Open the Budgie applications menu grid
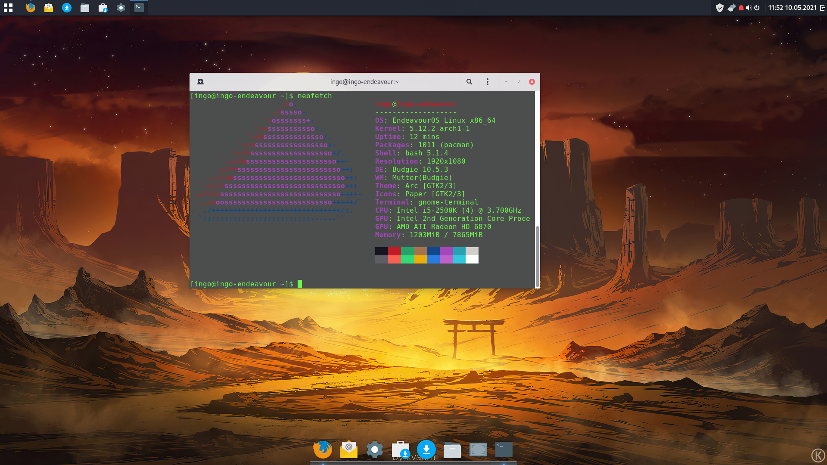 (x=8, y=8)
